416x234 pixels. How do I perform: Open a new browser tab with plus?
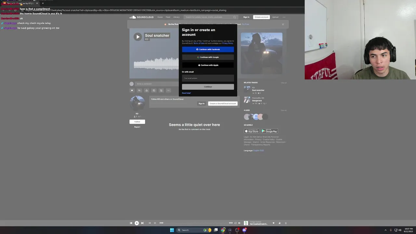43,3
